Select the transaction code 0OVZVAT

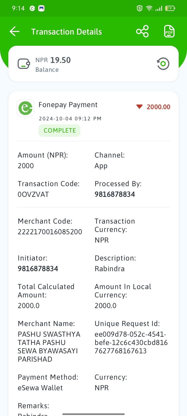[x=33, y=194]
